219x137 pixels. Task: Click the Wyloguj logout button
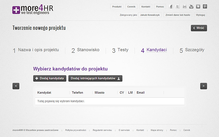click(200, 15)
